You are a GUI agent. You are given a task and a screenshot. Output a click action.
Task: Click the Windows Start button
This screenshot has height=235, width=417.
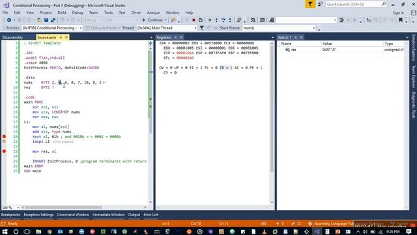5,232
